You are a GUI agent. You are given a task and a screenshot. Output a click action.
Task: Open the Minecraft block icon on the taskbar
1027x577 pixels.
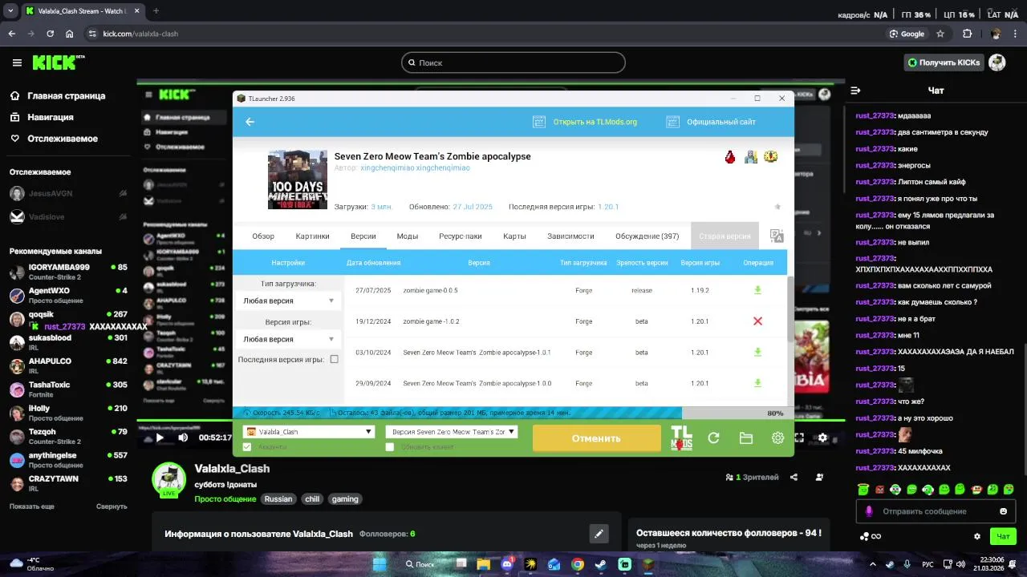tap(647, 564)
